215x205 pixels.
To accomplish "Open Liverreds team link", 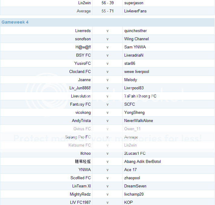I will [x=83, y=31].
